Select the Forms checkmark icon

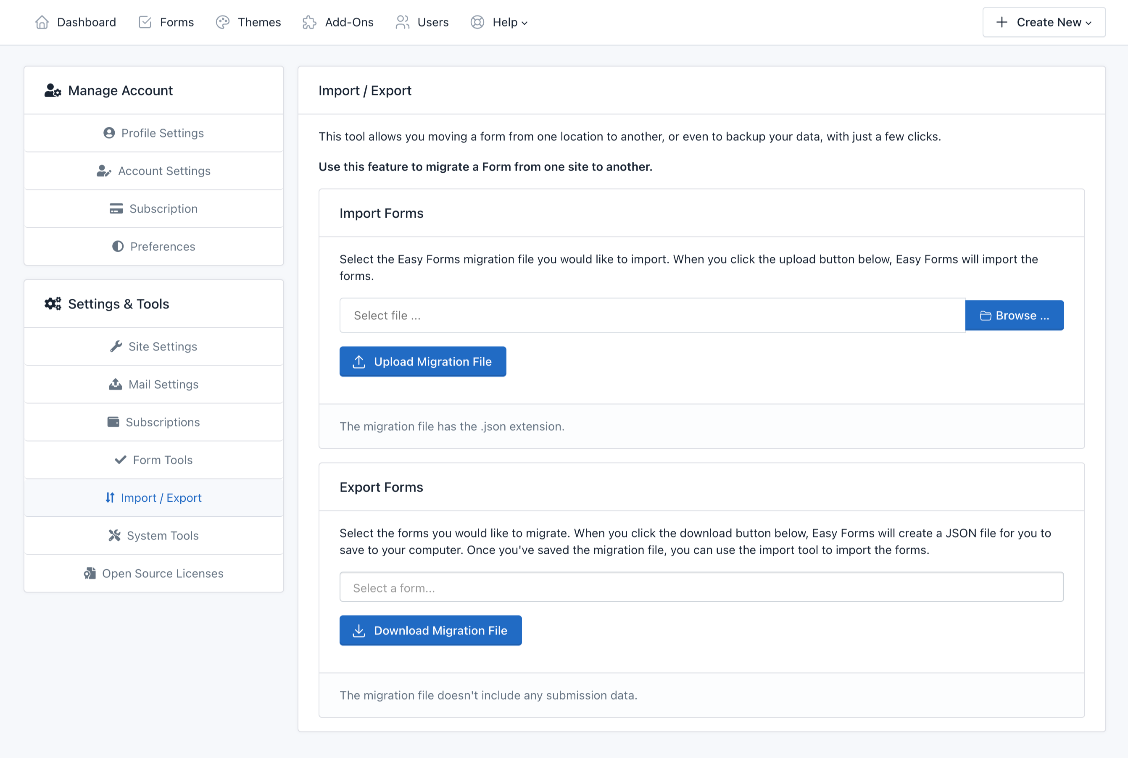[145, 22]
